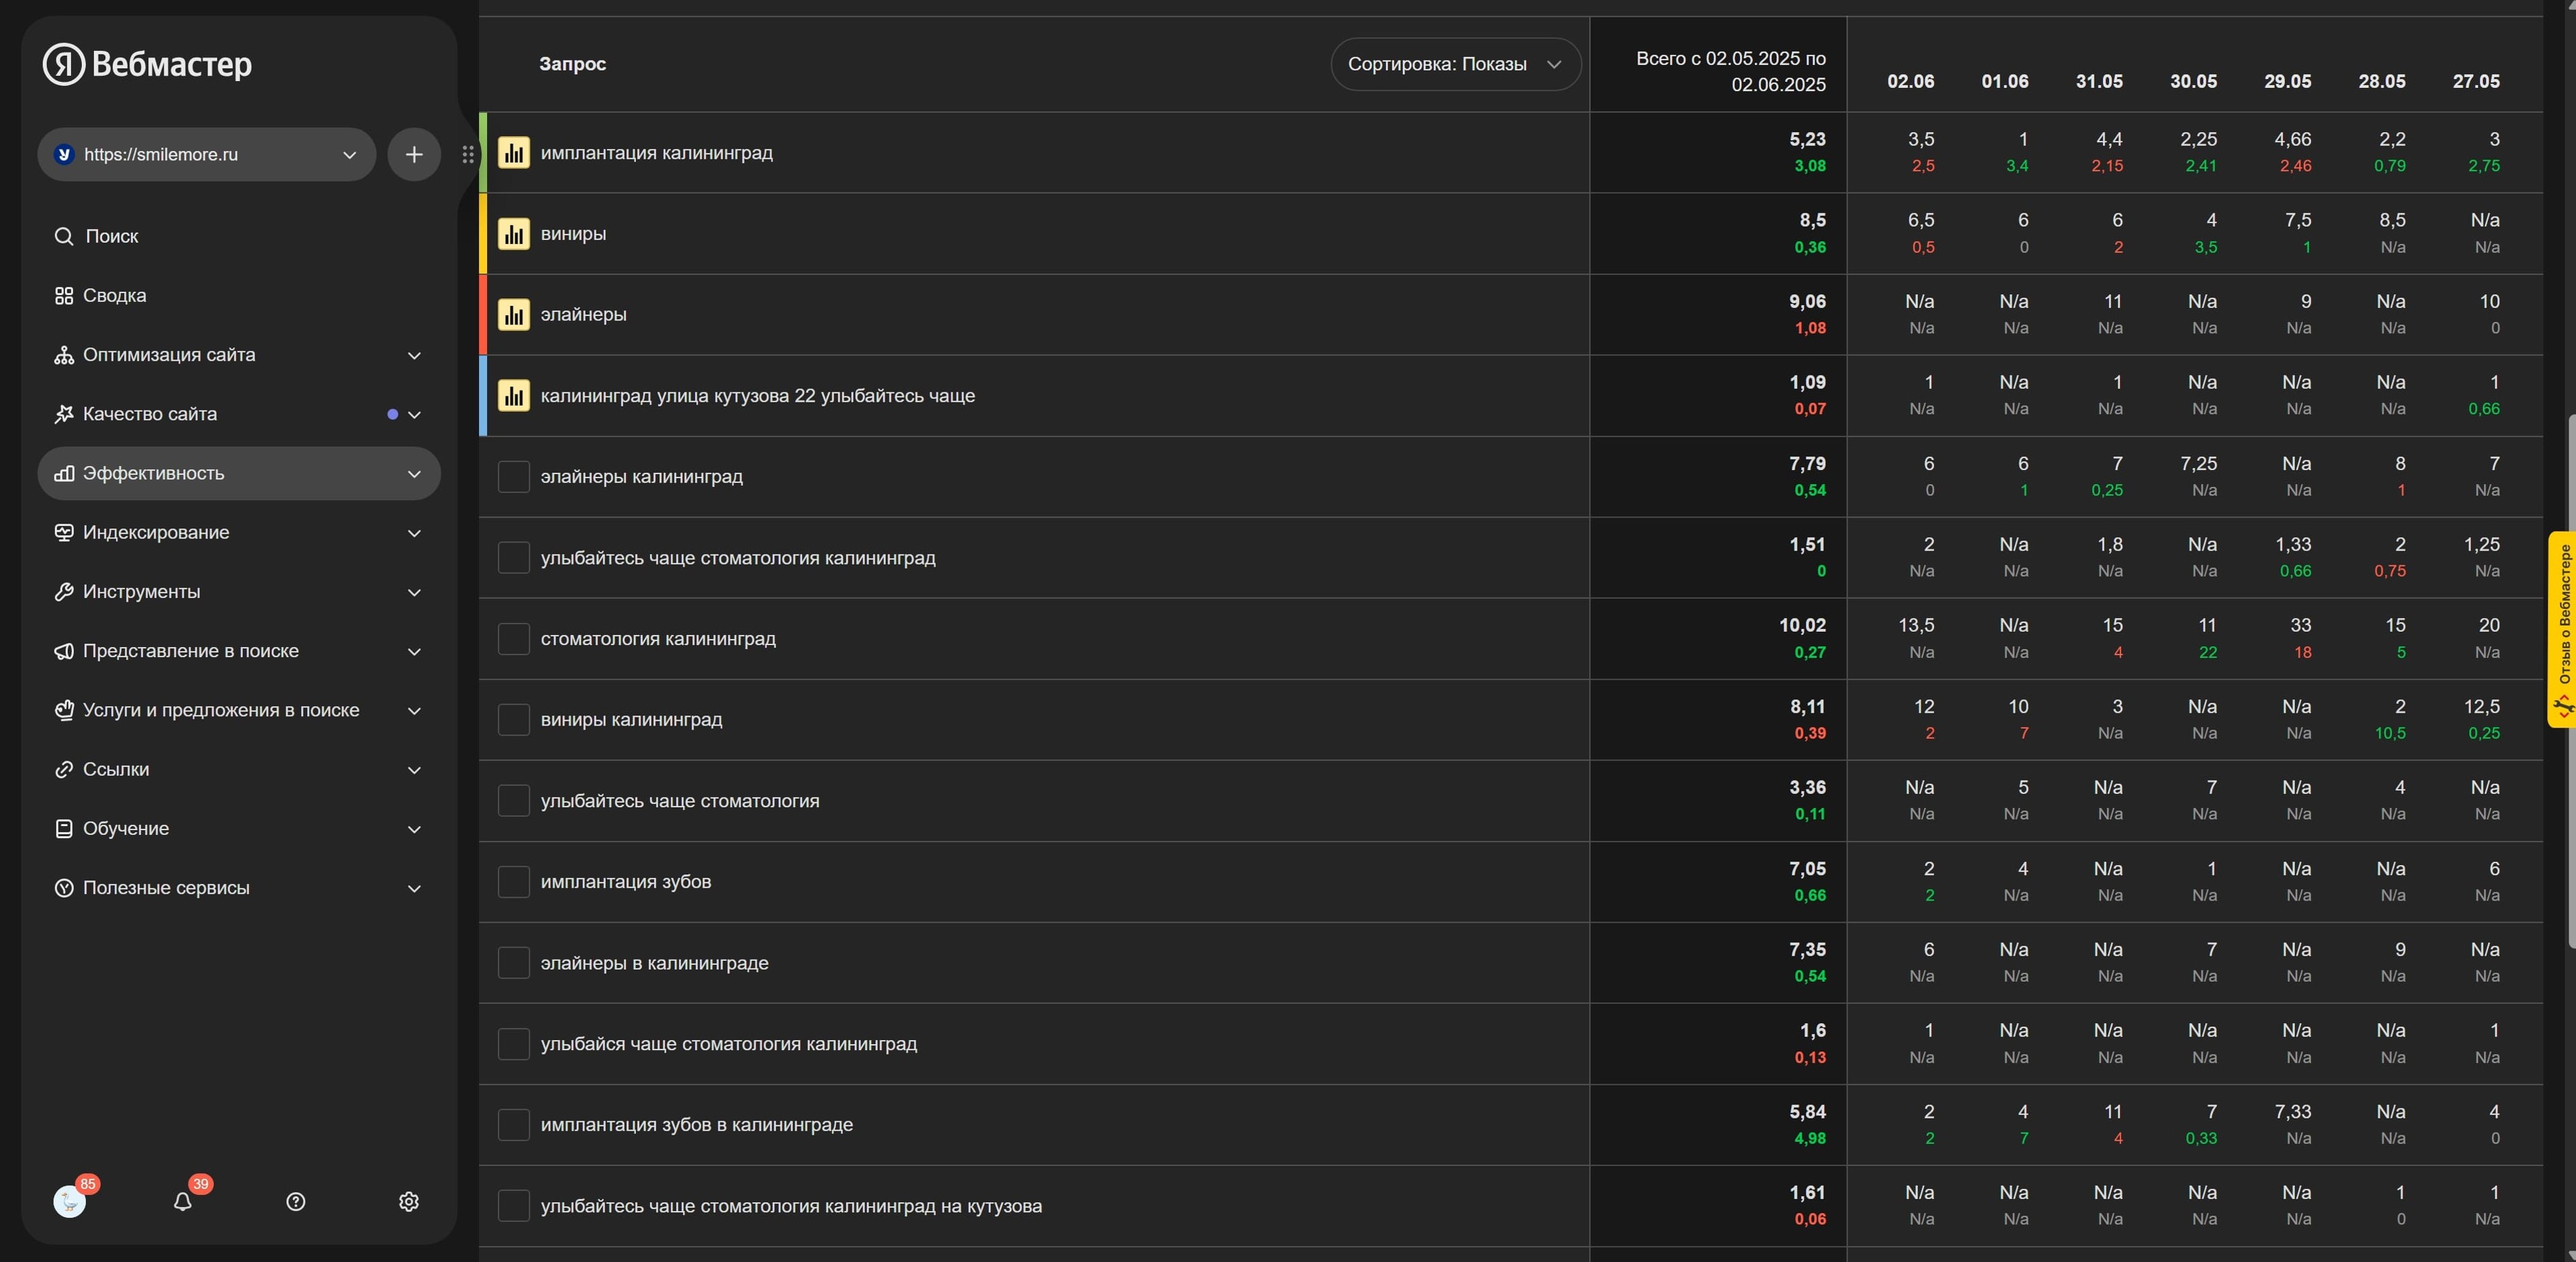Open the smilemore.ru site selector dropdown
Image resolution: width=2576 pixels, height=1262 pixels.
pyautogui.click(x=207, y=154)
